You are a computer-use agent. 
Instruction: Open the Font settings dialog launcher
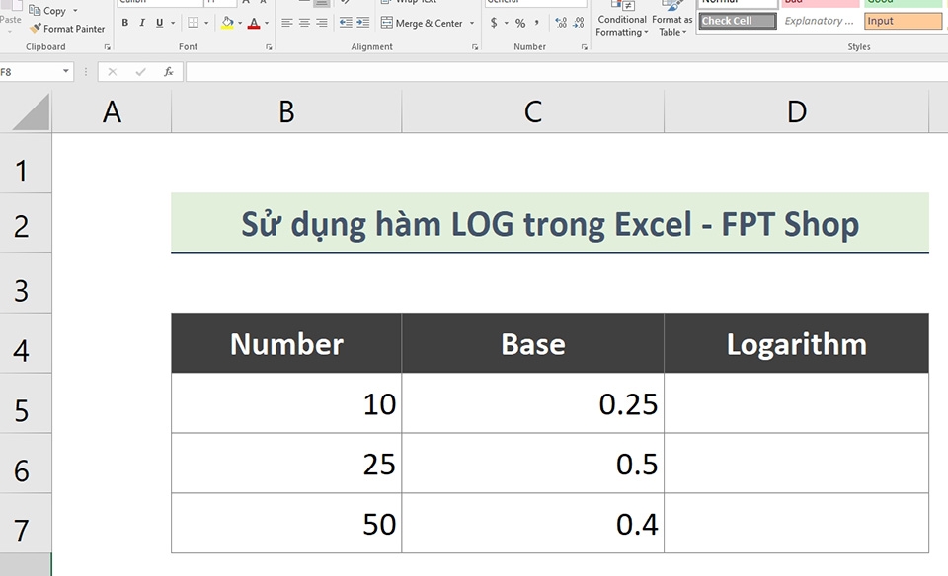(269, 47)
